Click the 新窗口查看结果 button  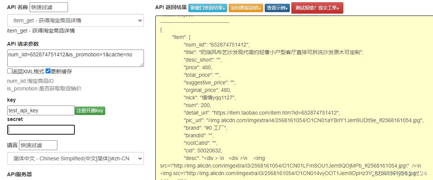click(208, 8)
